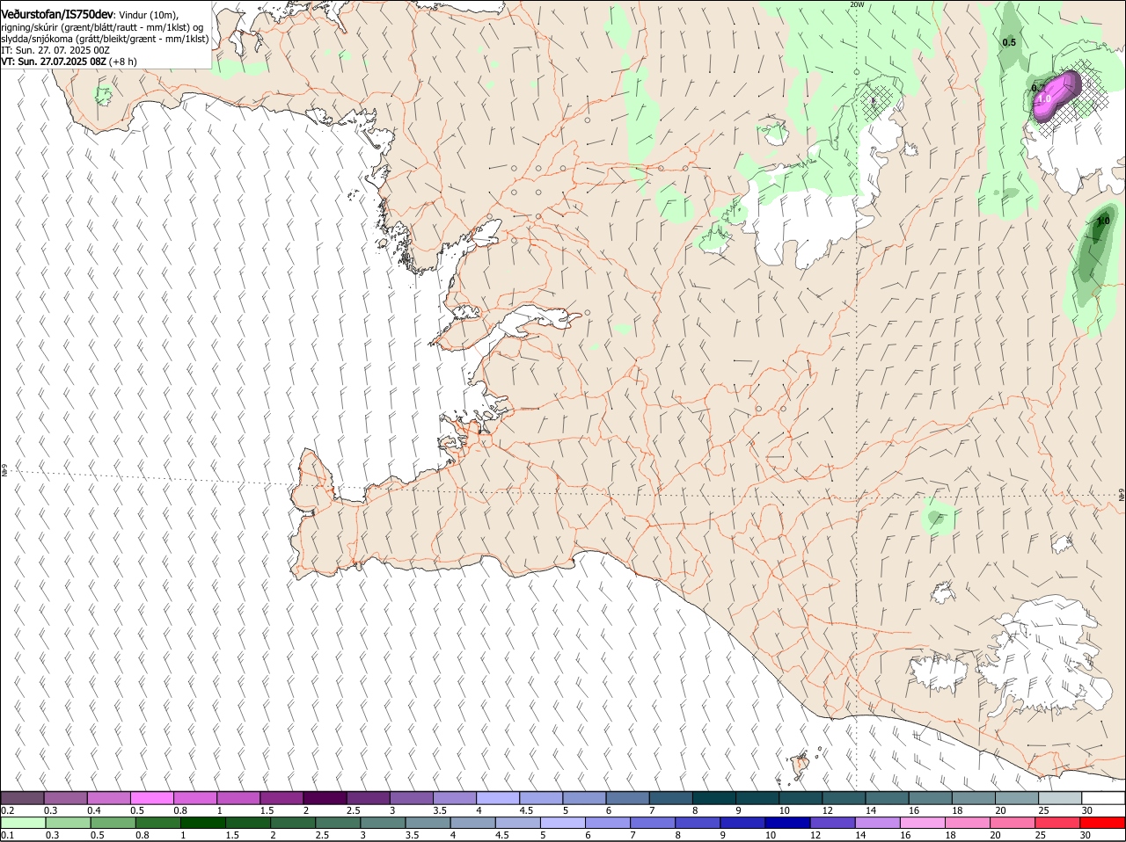Pick the darkest green swatch above green-scale label 1
Screen dimensions: 1126x842
click(202, 823)
